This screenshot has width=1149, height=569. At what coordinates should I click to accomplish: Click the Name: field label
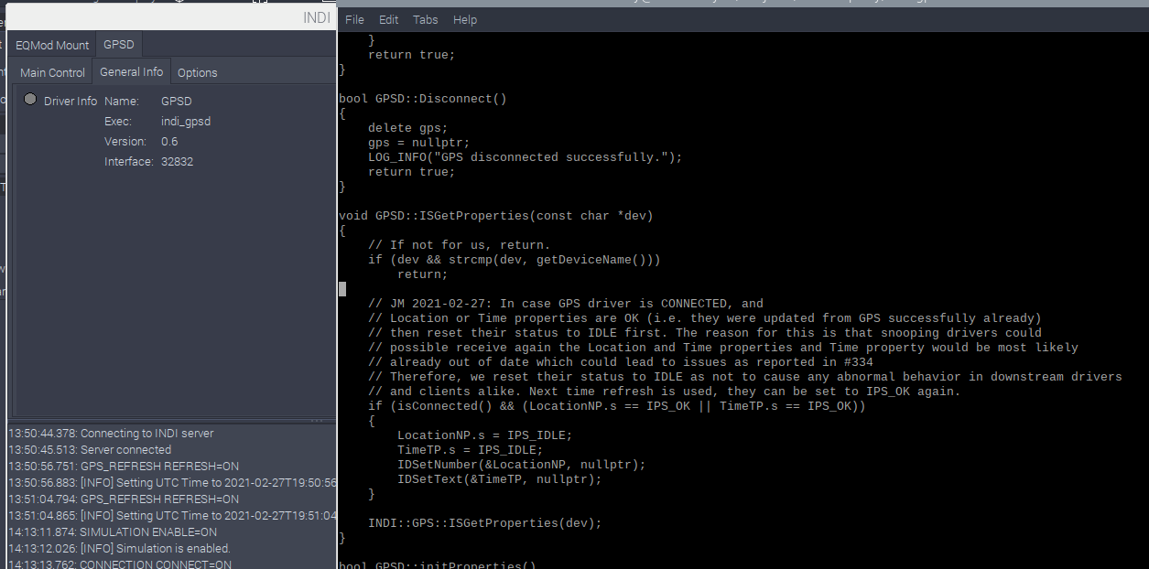pyautogui.click(x=122, y=102)
